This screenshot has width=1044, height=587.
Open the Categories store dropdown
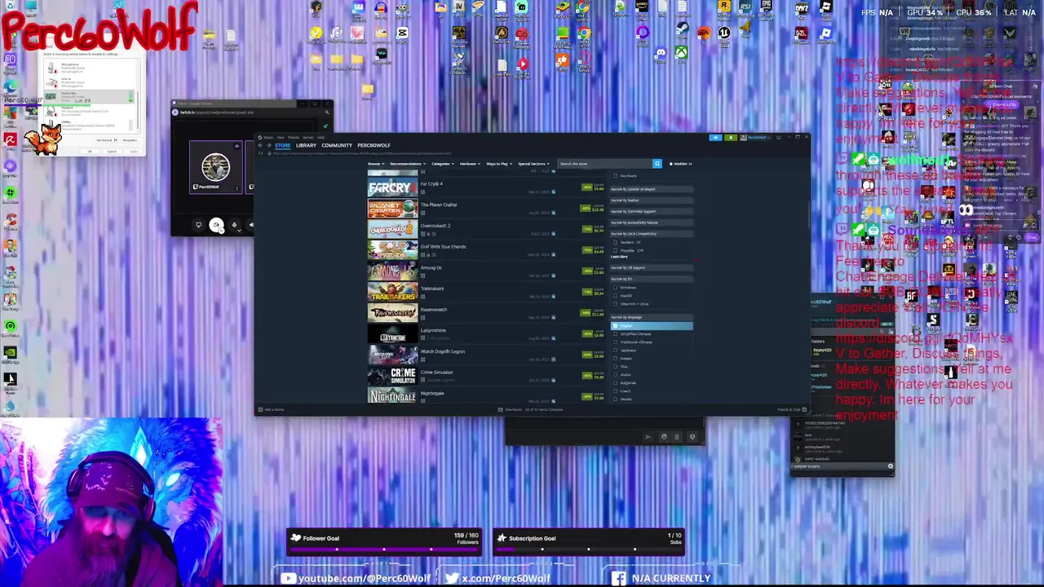click(442, 164)
